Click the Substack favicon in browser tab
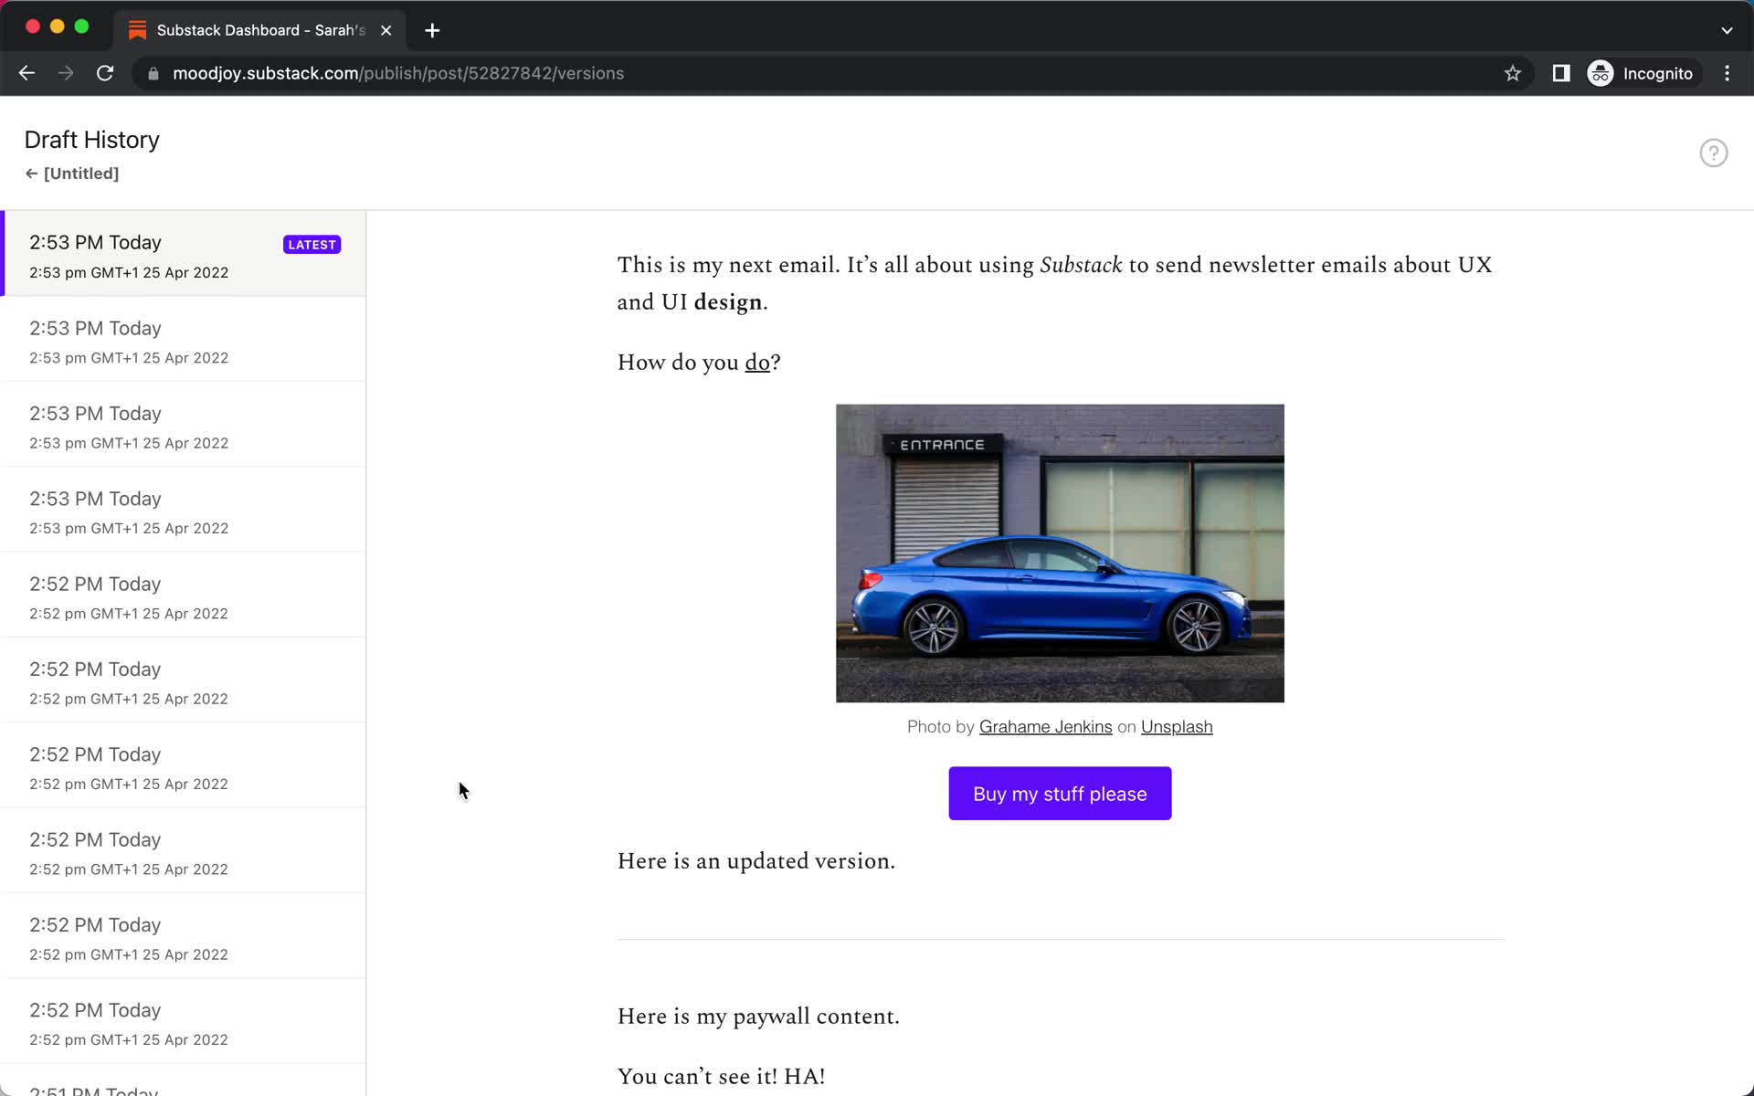The image size is (1754, 1096). coord(139,30)
